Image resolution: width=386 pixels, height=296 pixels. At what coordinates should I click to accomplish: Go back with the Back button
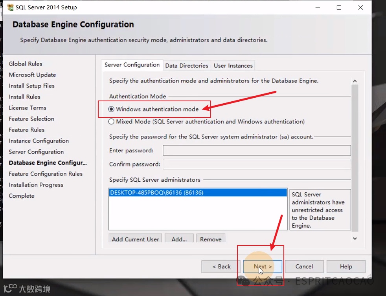click(221, 267)
